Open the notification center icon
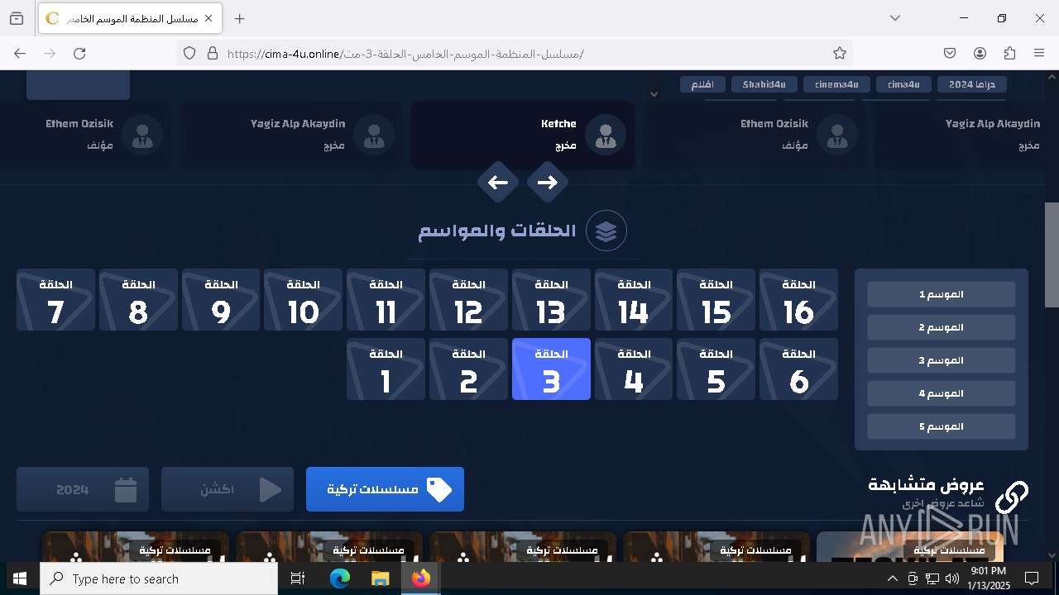 [1032, 578]
